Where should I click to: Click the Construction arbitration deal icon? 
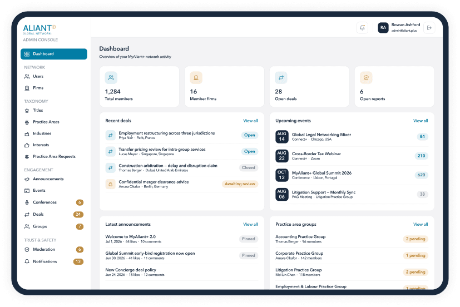pos(111,168)
